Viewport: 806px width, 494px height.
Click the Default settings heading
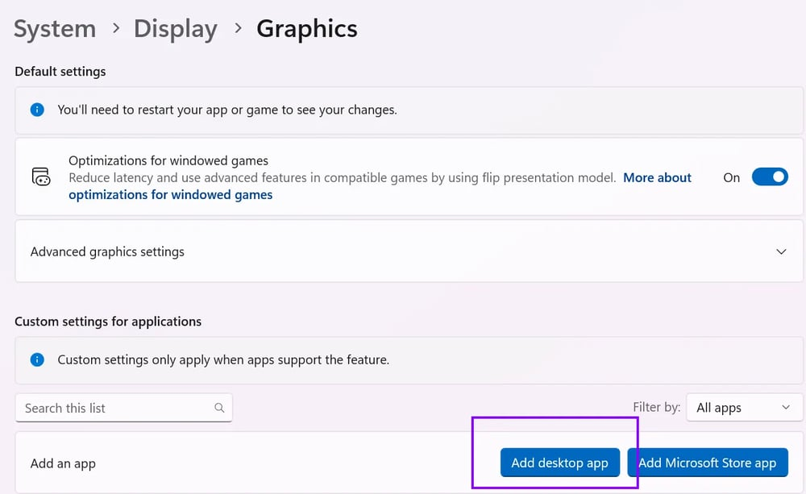(60, 72)
